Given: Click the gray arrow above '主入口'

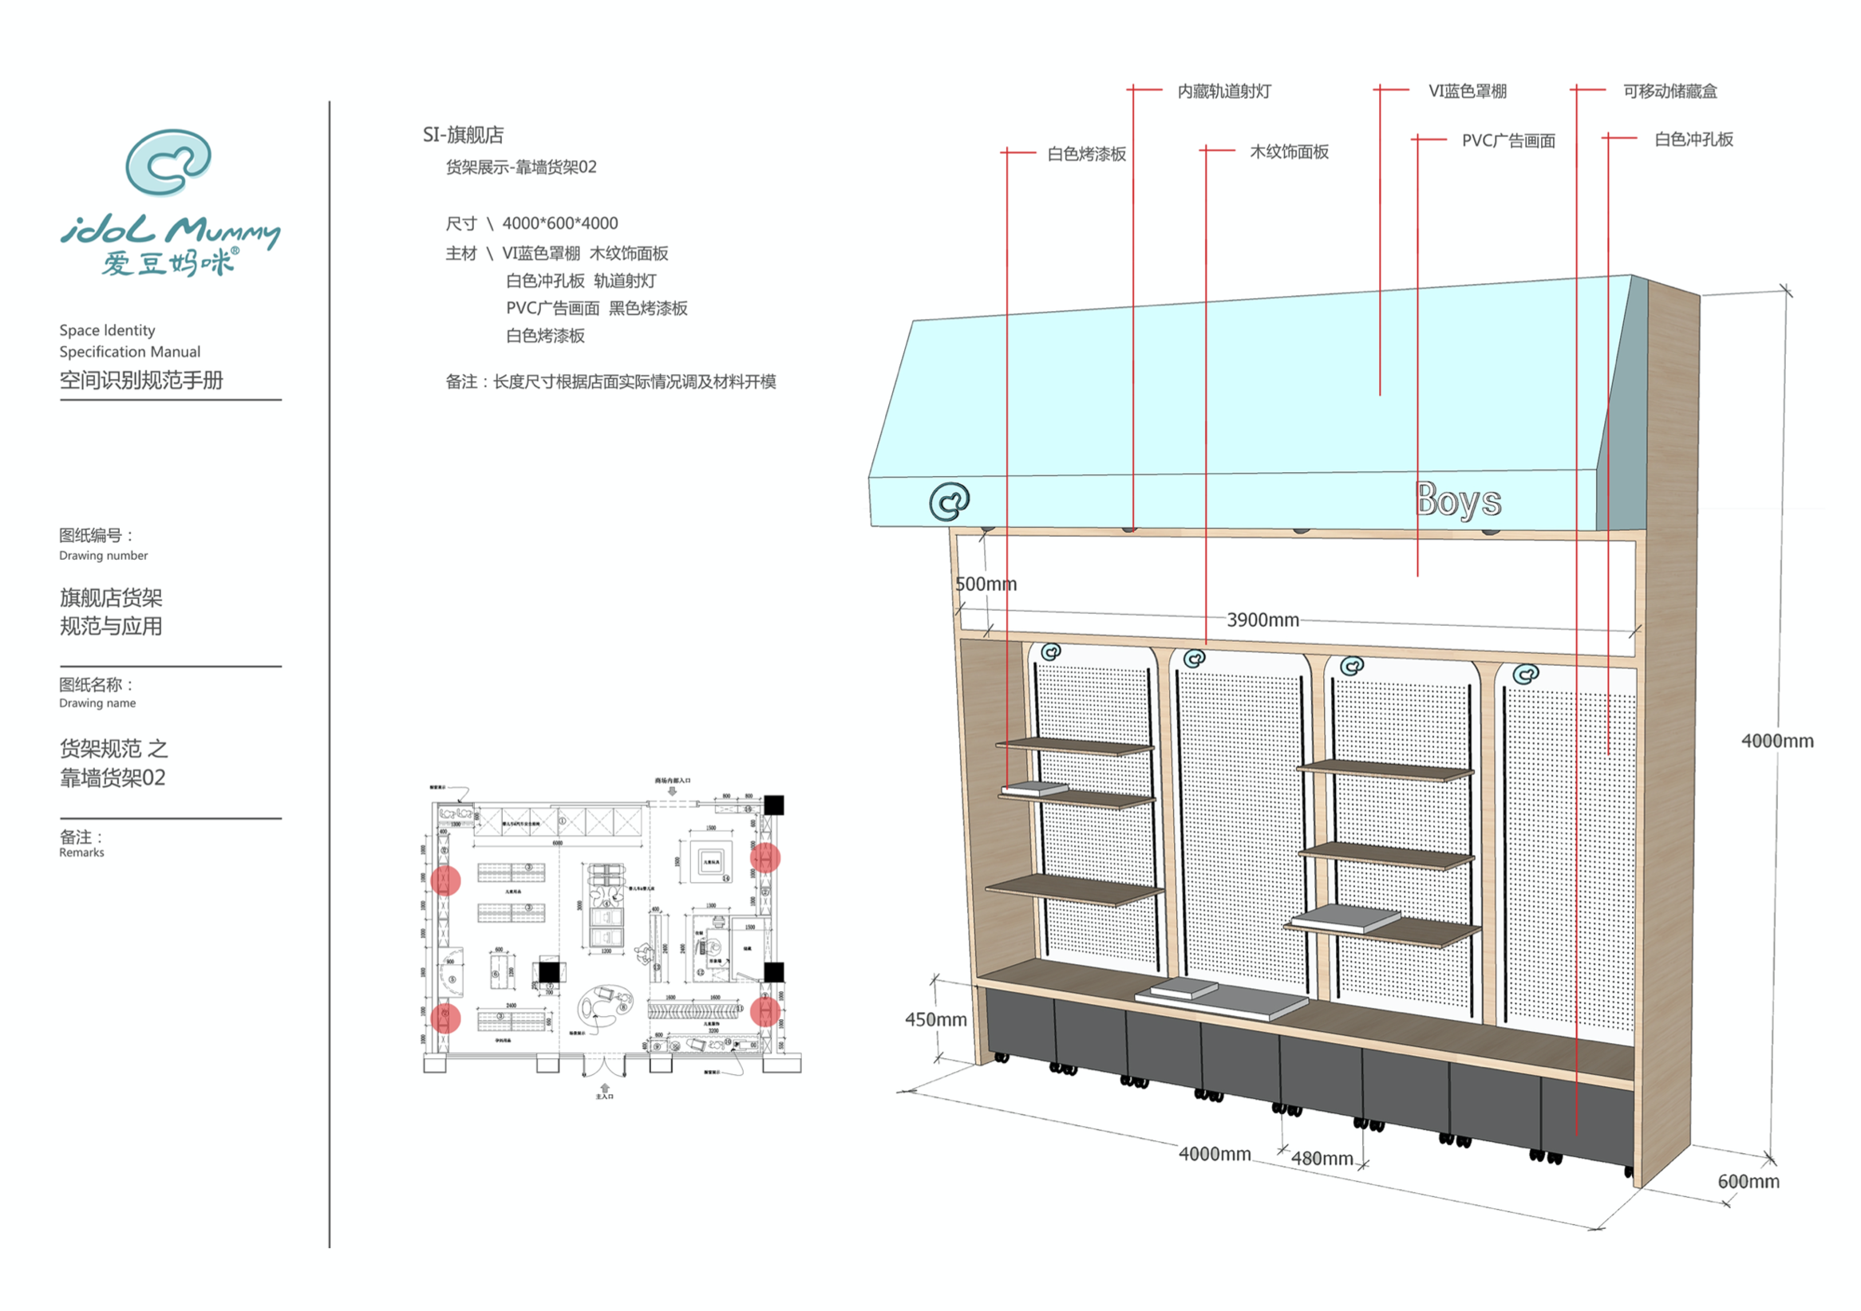Looking at the screenshot, I should point(606,1088).
